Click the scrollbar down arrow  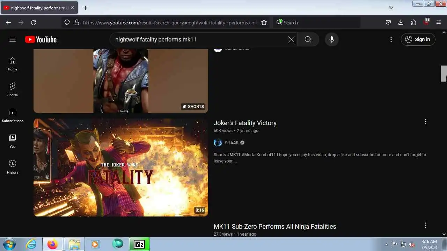pos(444,234)
